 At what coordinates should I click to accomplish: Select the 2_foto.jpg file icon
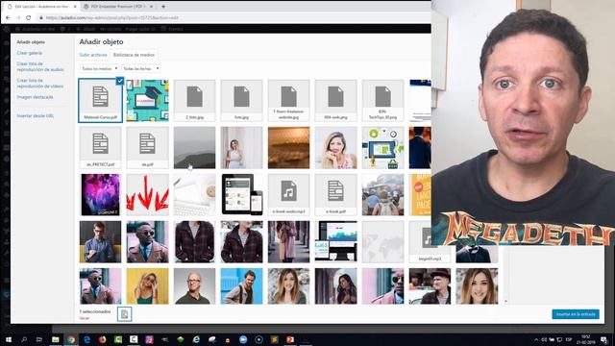(x=194, y=100)
